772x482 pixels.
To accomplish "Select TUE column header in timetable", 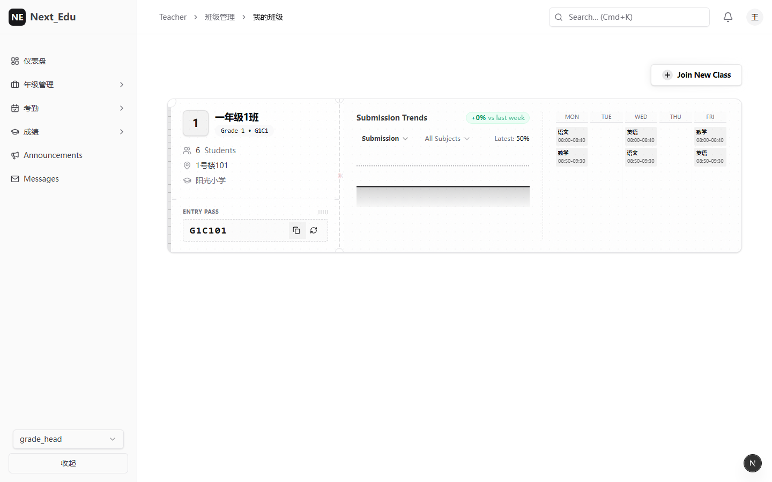I will [606, 117].
